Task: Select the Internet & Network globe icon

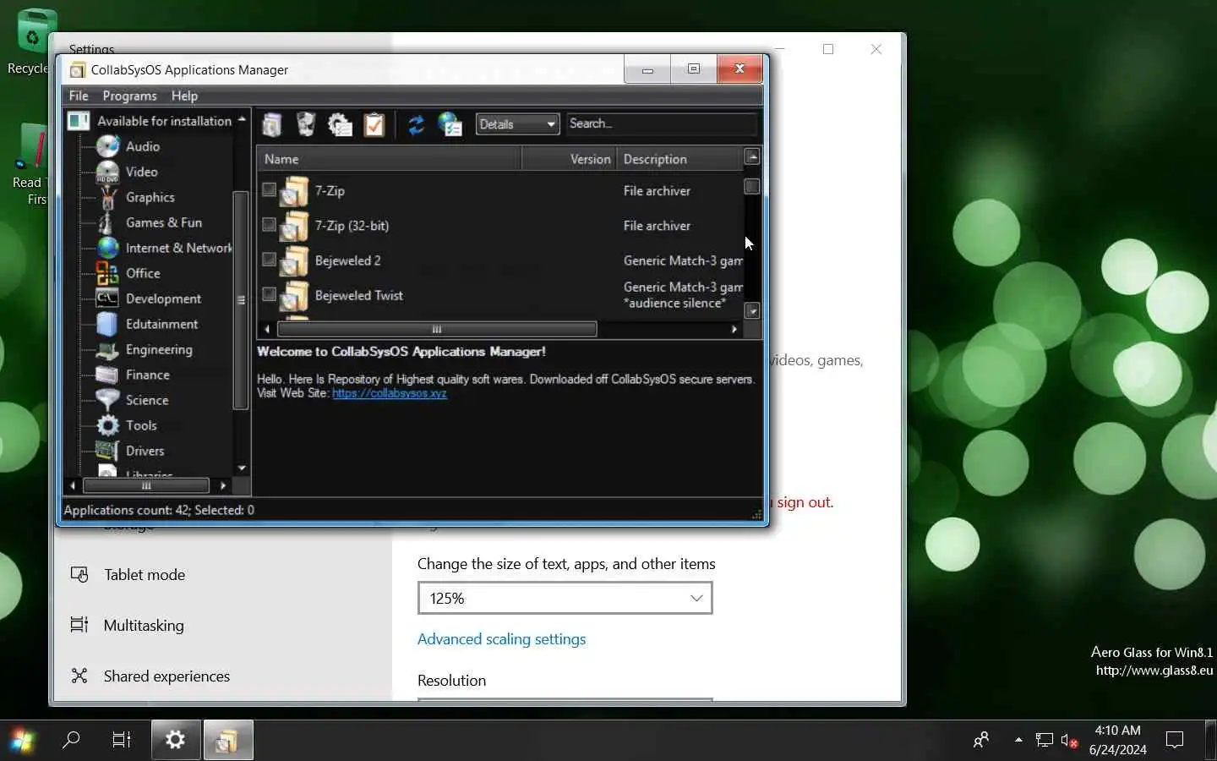Action: pos(107,248)
